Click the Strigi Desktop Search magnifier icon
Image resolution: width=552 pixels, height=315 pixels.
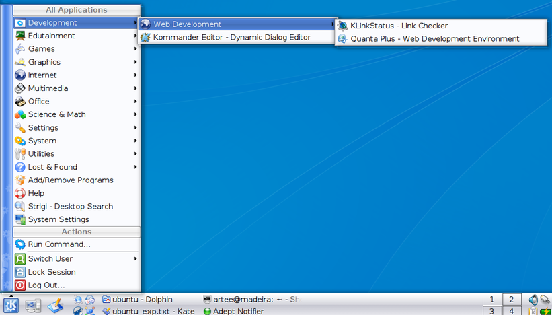coord(20,206)
